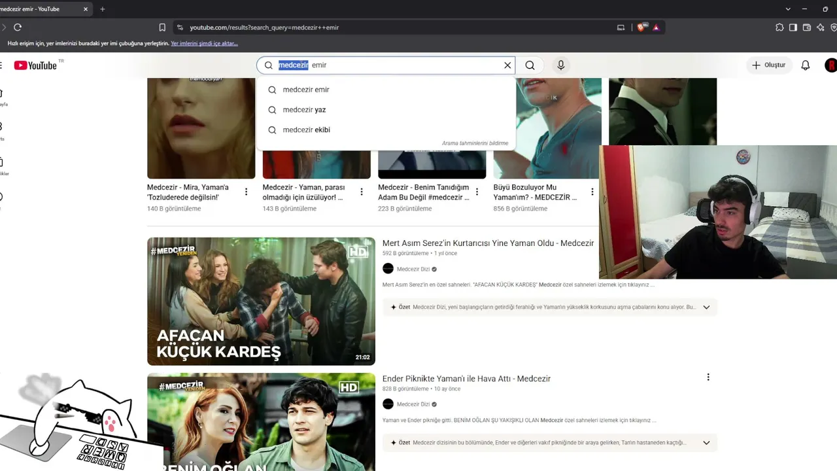Open 'Mert Asım Serez'in Kurtarıcısı' video title
The image size is (837, 471).
click(x=488, y=243)
